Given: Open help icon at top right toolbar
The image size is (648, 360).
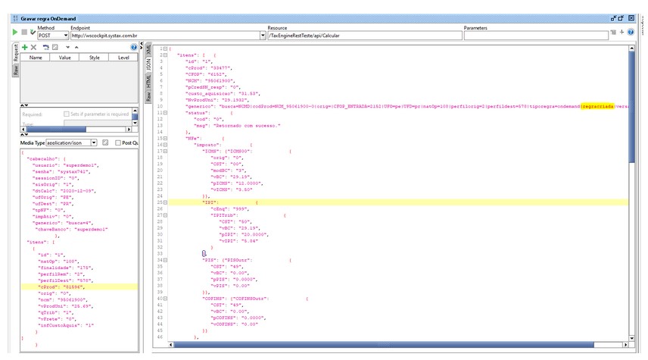Looking at the screenshot, I should click(x=631, y=32).
